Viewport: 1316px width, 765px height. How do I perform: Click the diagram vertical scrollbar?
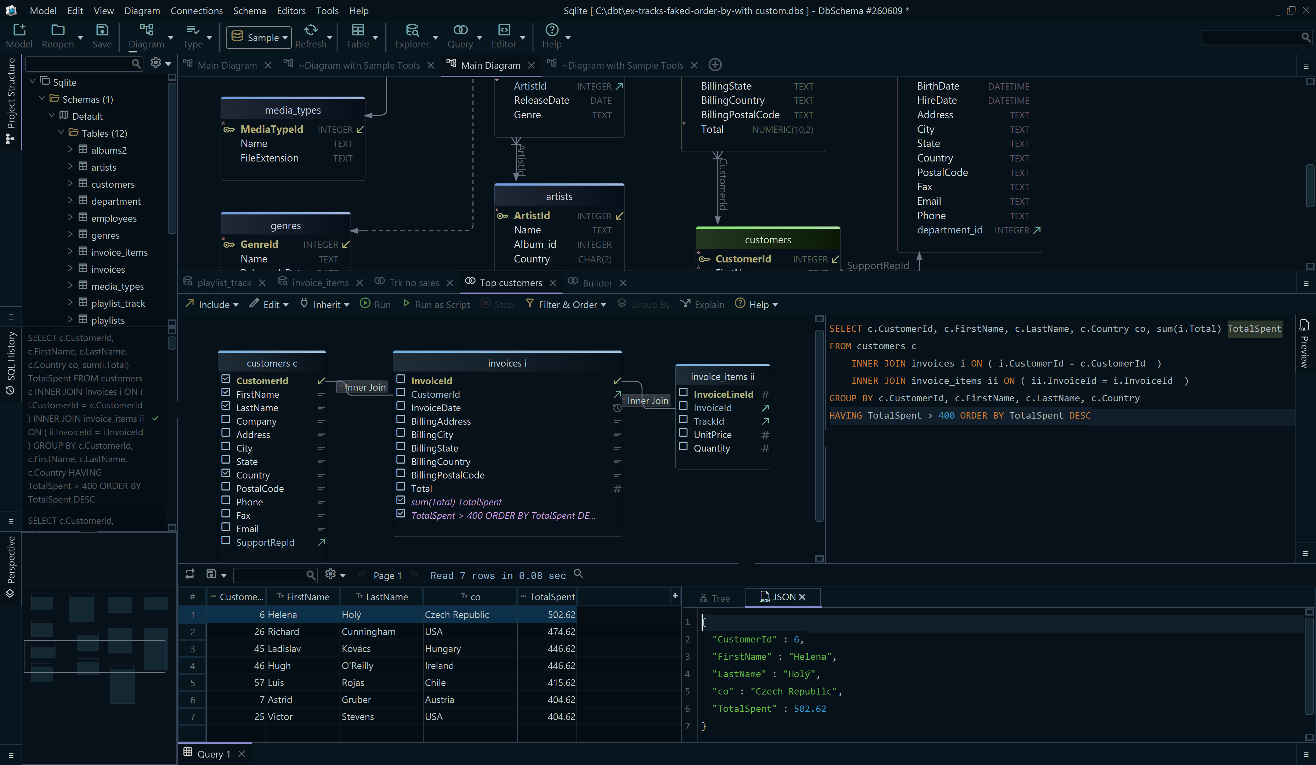[x=1310, y=185]
